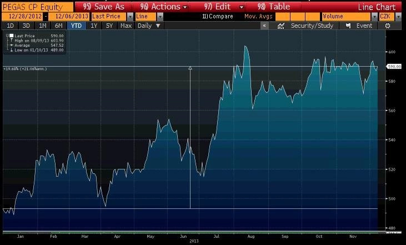Click the Average 547.52 legend value
This screenshot has width=406, height=245.
(x=57, y=46)
